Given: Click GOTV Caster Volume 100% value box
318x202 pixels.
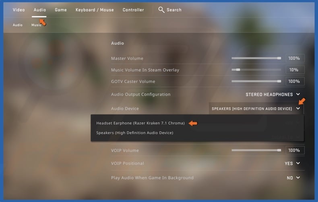Looking at the screenshot, I should [x=295, y=81].
